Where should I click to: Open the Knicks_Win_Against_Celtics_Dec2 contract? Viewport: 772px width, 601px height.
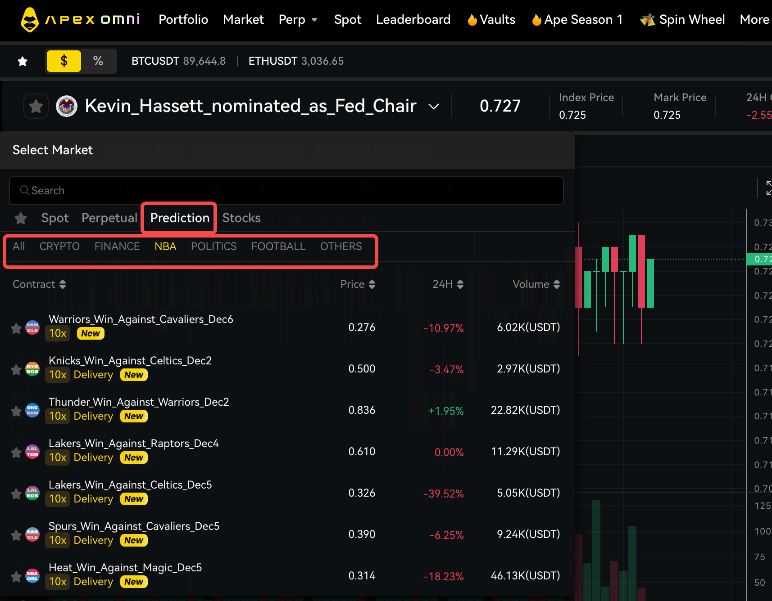130,361
